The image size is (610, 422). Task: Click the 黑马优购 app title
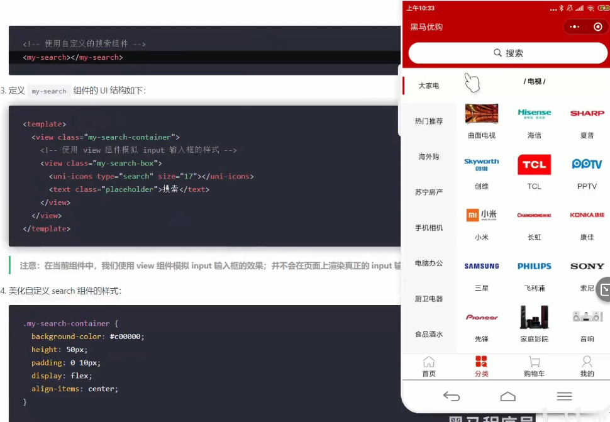pos(426,27)
